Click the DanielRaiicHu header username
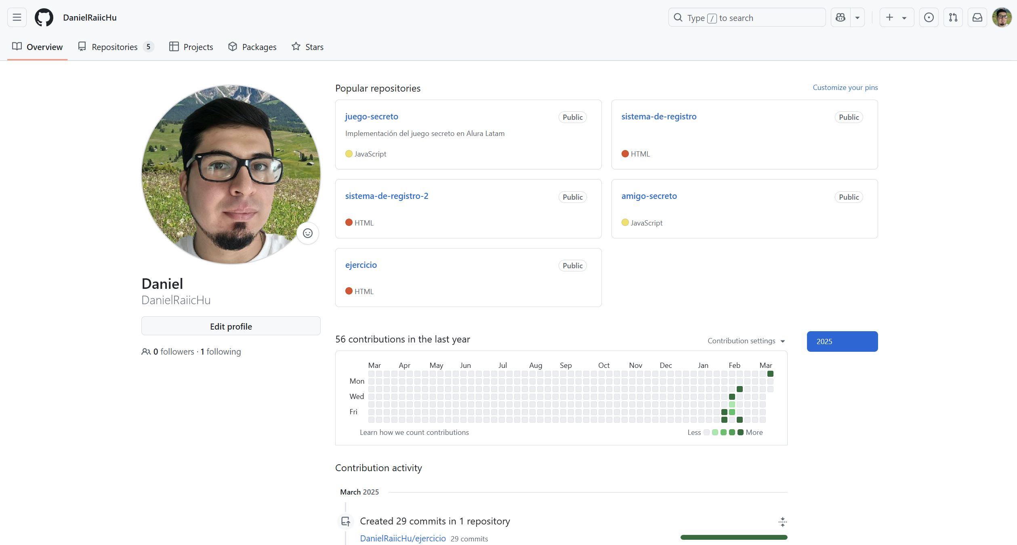 (x=90, y=17)
